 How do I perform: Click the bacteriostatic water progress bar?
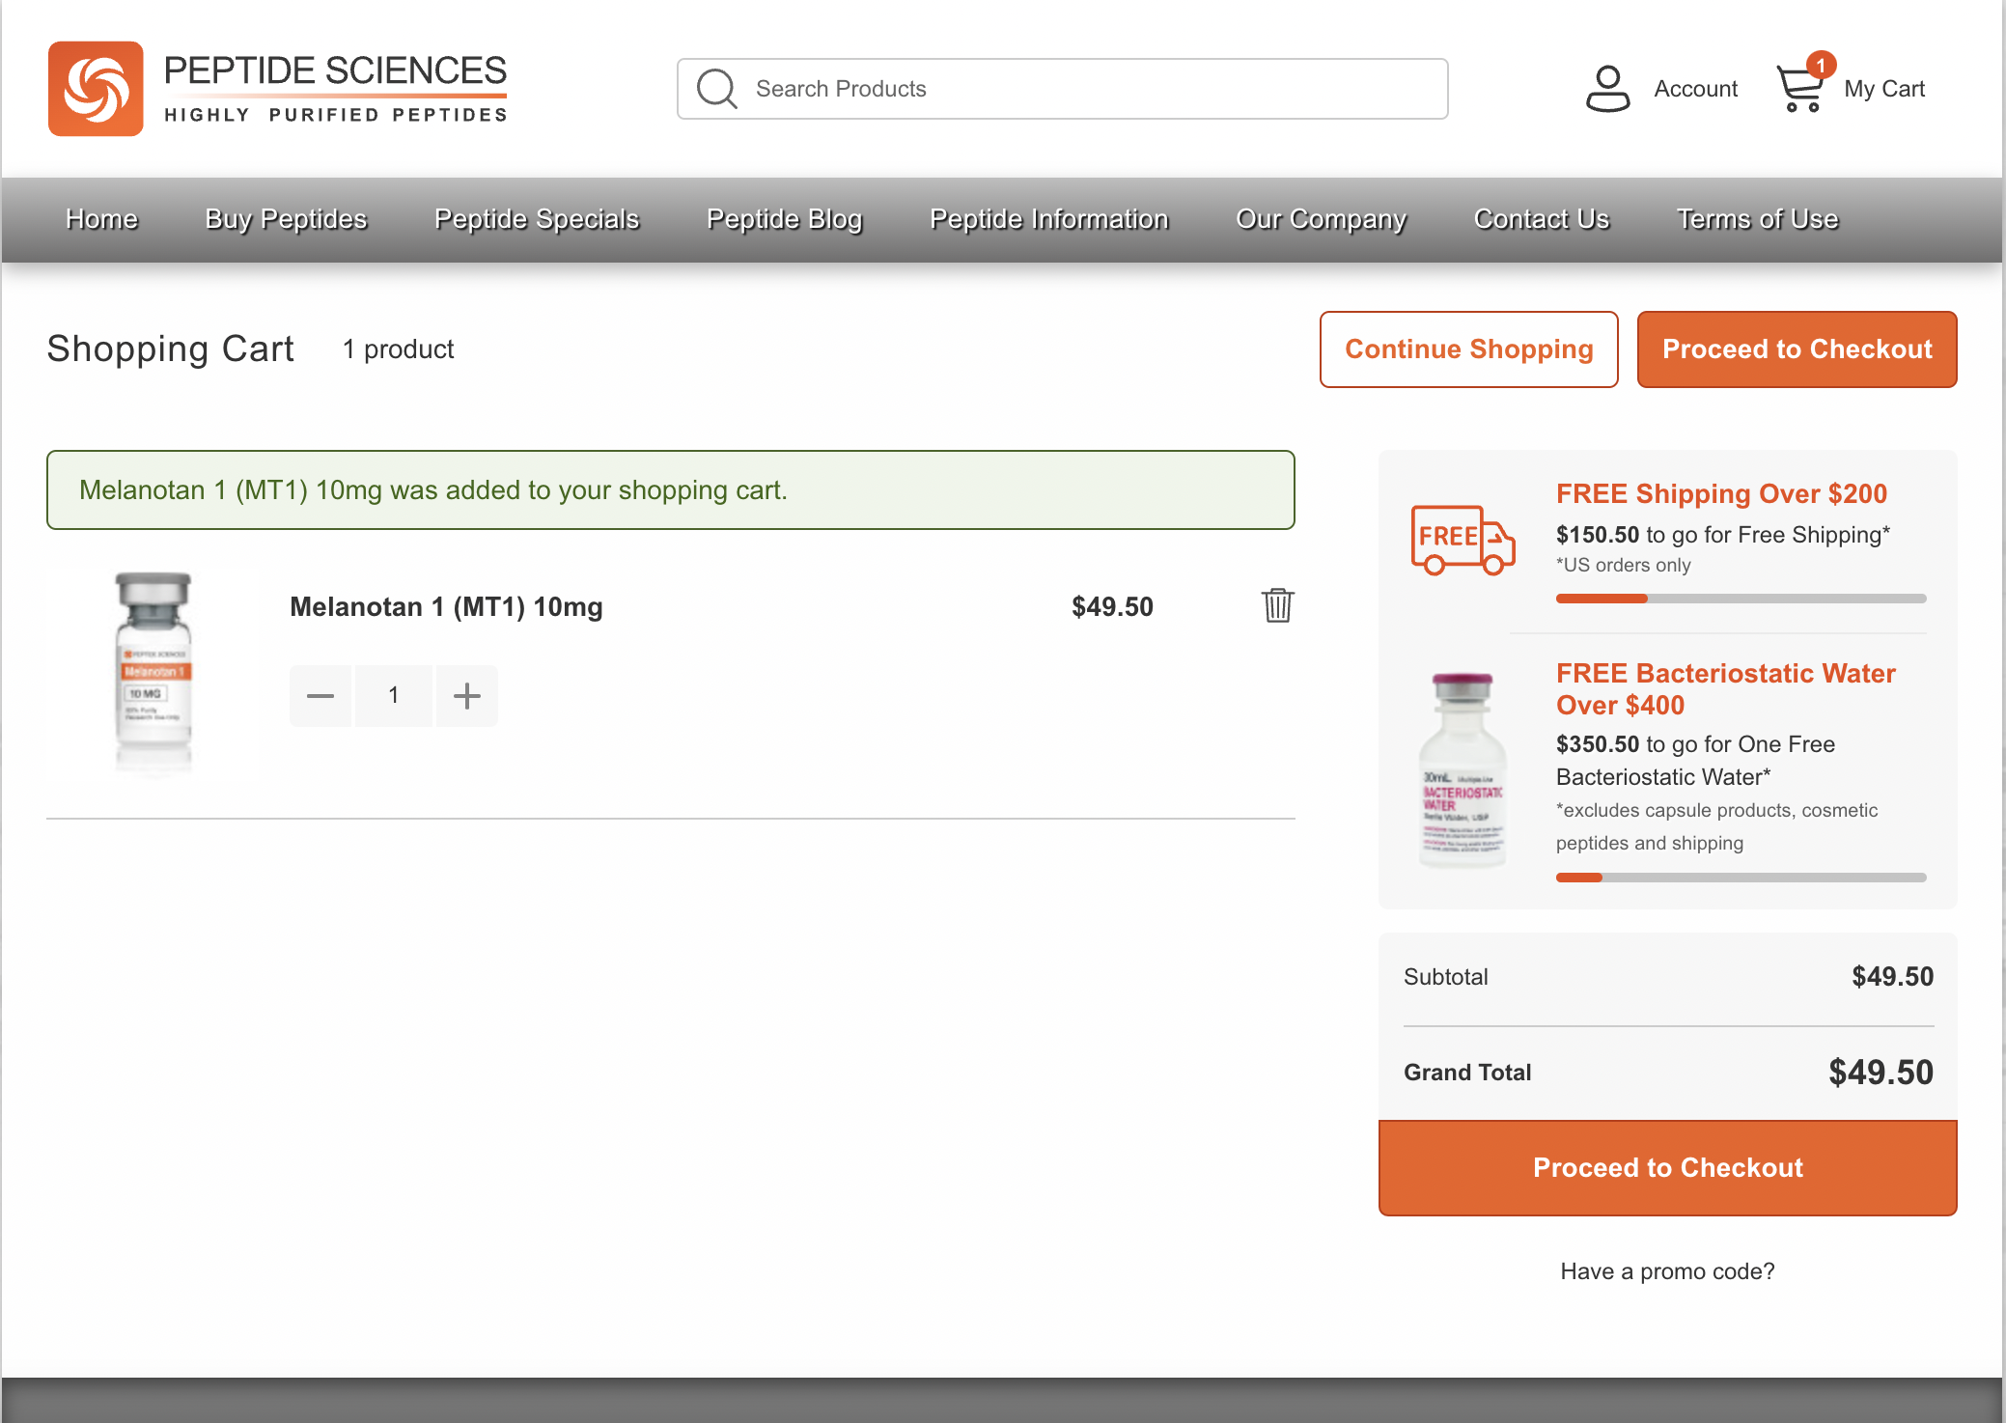tap(1741, 878)
